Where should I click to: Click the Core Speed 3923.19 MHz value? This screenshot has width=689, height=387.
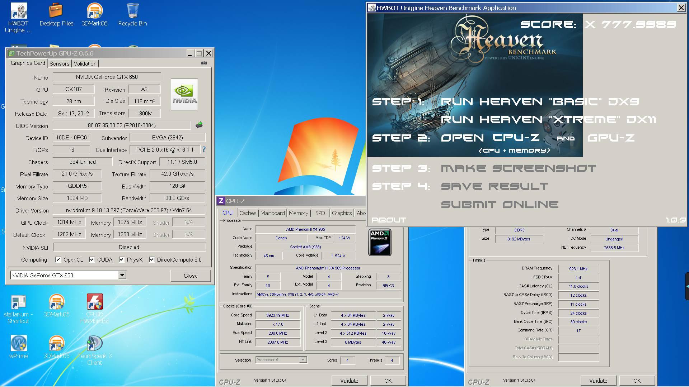click(x=277, y=315)
